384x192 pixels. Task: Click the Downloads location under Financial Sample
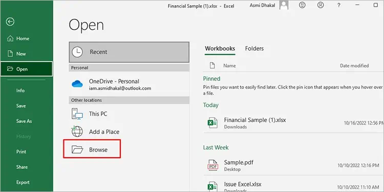[x=236, y=127]
